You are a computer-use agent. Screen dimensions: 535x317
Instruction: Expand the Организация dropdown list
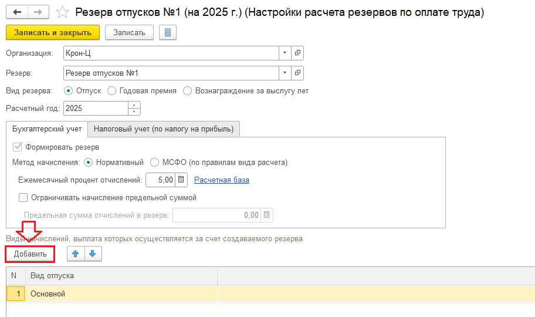coord(285,53)
